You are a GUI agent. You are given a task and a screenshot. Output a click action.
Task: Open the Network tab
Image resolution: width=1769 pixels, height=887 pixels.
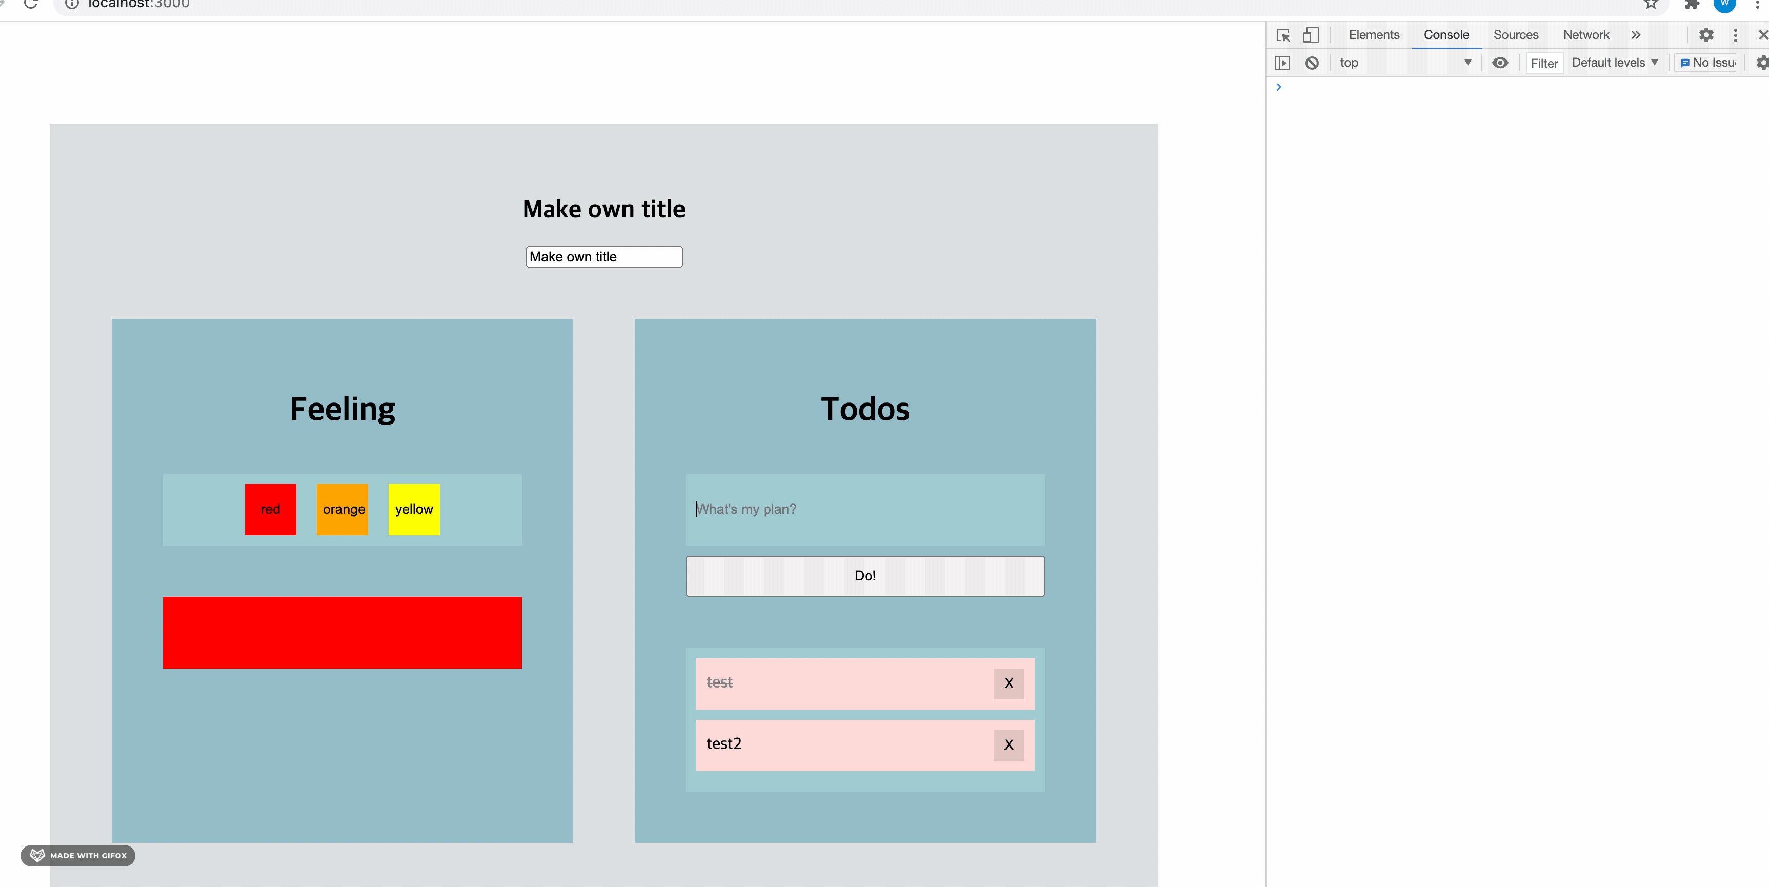click(x=1586, y=35)
